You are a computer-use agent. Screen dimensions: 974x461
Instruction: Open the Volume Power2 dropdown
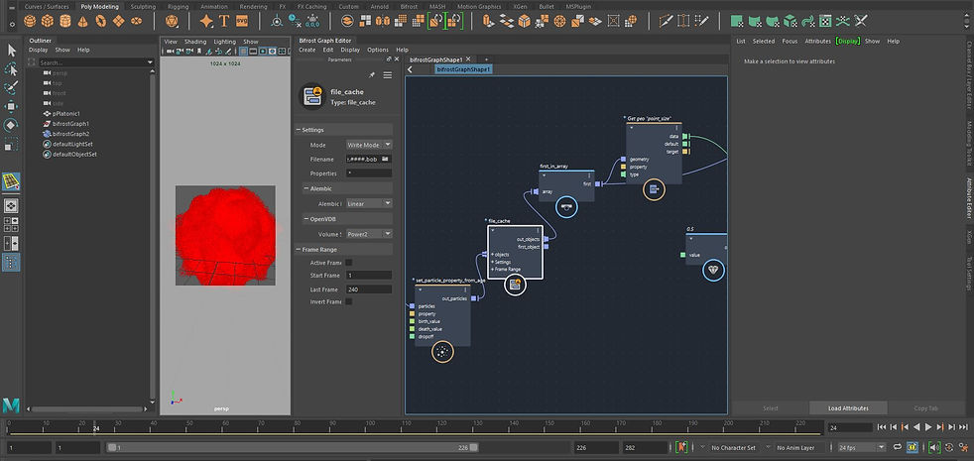point(368,234)
